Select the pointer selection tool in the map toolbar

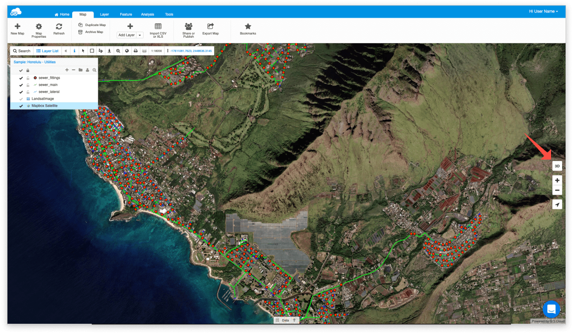pos(83,51)
